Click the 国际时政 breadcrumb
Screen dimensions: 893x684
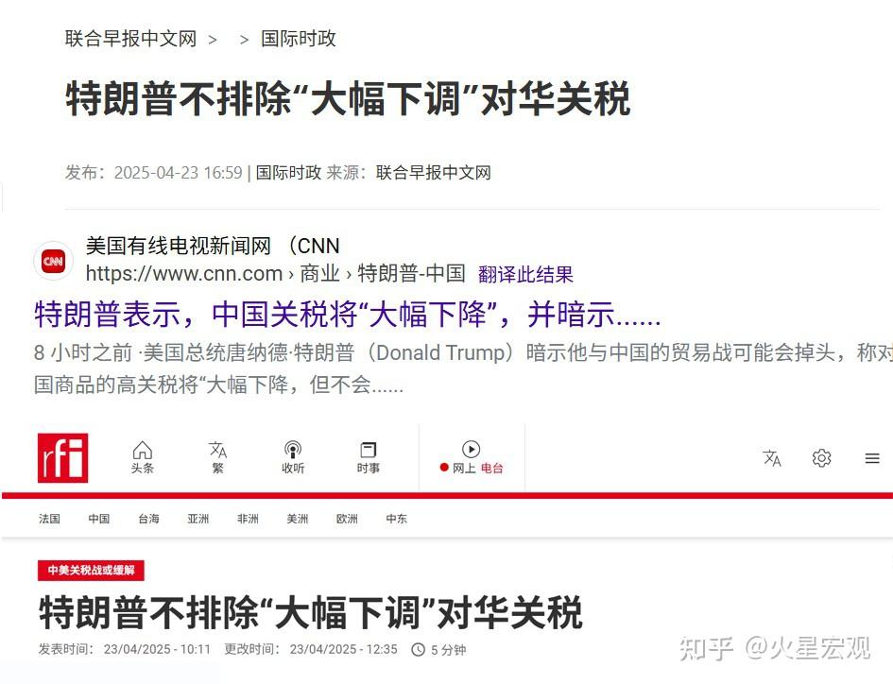[x=298, y=39]
